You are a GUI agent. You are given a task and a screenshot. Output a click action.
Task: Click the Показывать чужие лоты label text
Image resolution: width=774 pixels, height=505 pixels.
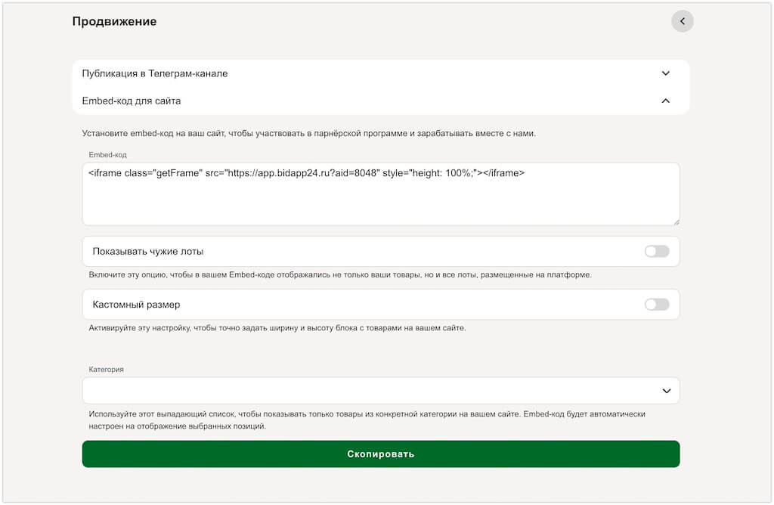tap(148, 251)
